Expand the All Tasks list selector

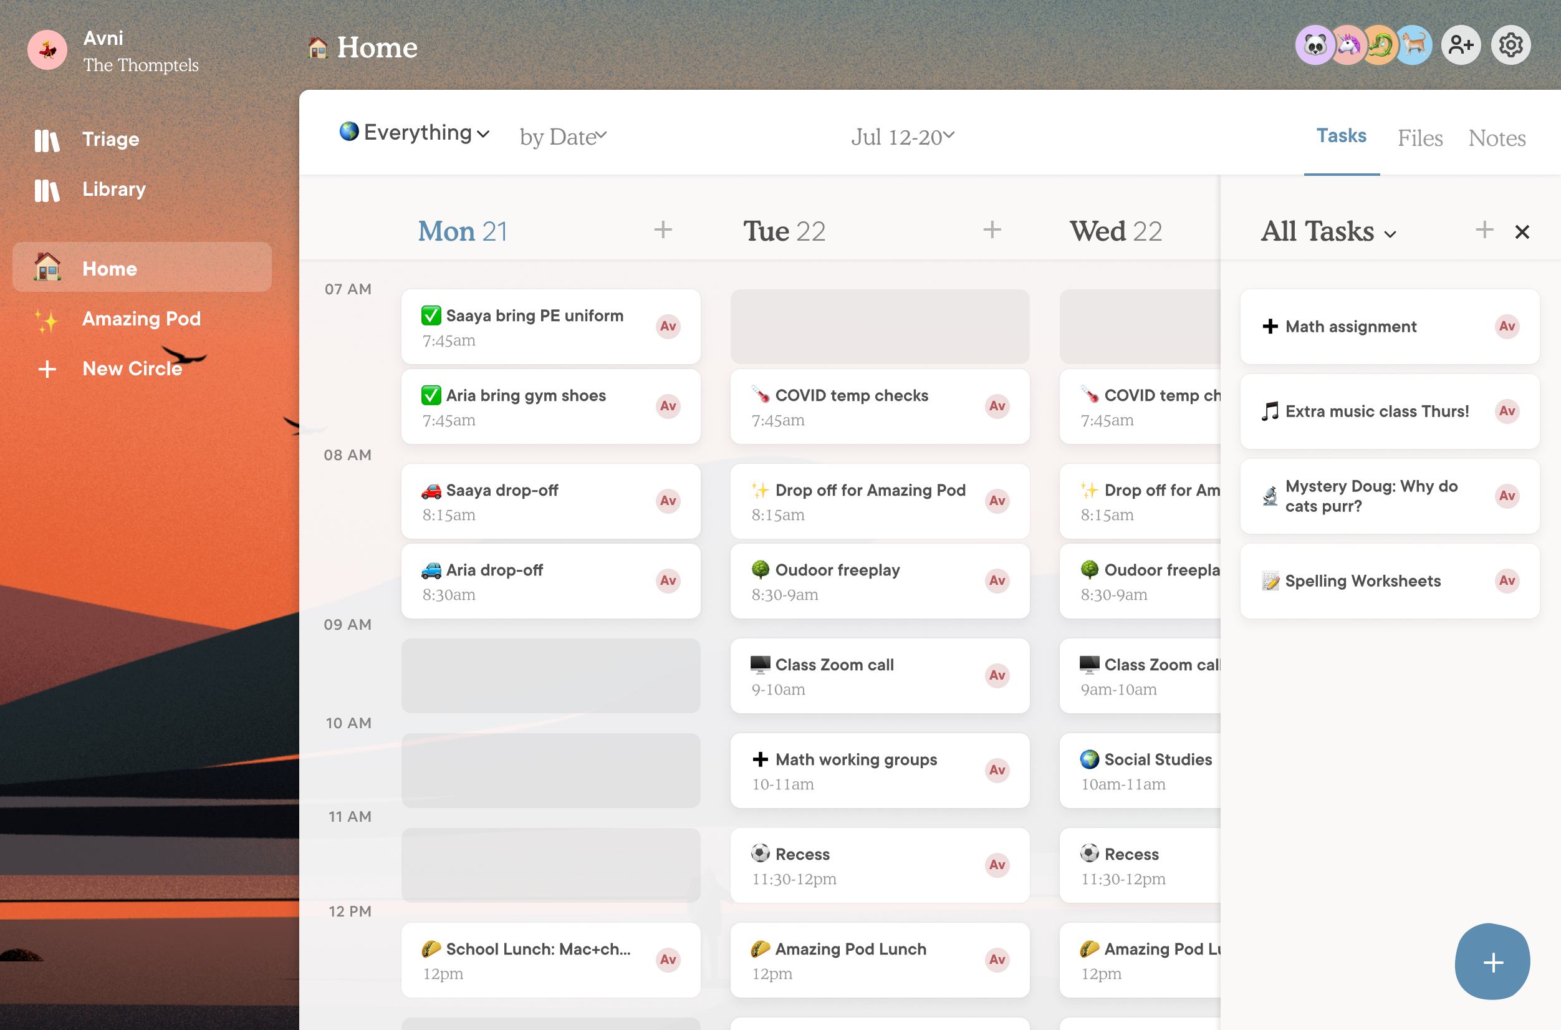point(1327,231)
